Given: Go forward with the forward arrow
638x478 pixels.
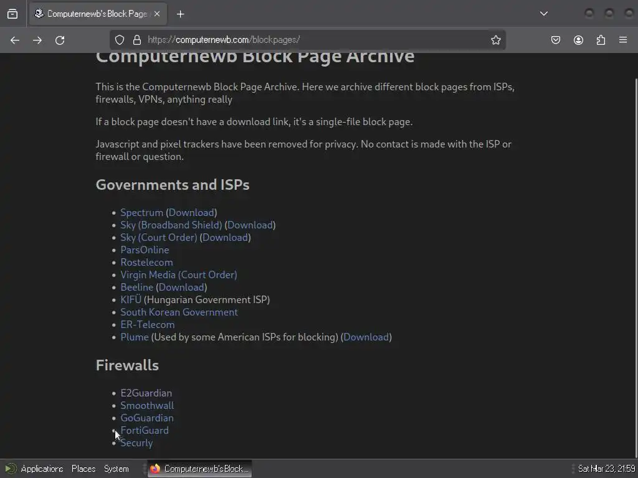Looking at the screenshot, I should 37,40.
